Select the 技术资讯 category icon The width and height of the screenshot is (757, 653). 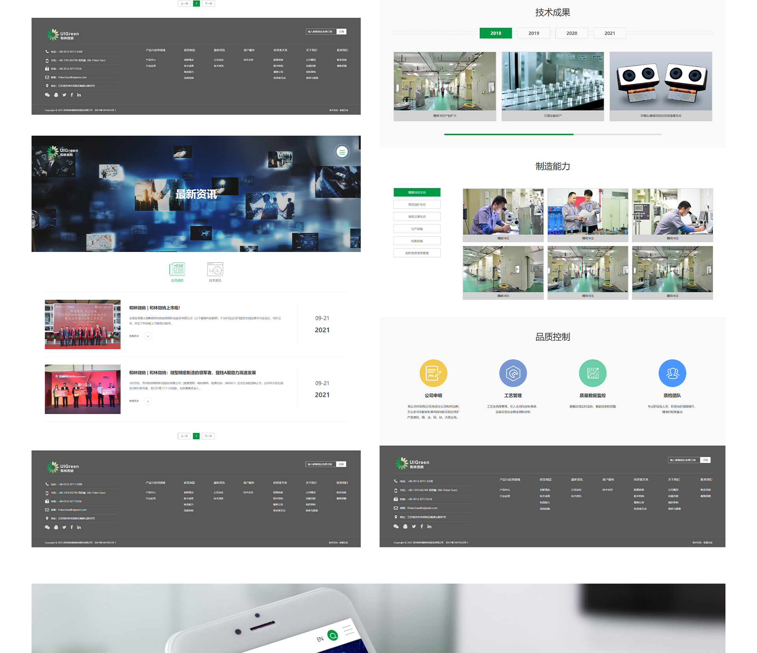[215, 269]
